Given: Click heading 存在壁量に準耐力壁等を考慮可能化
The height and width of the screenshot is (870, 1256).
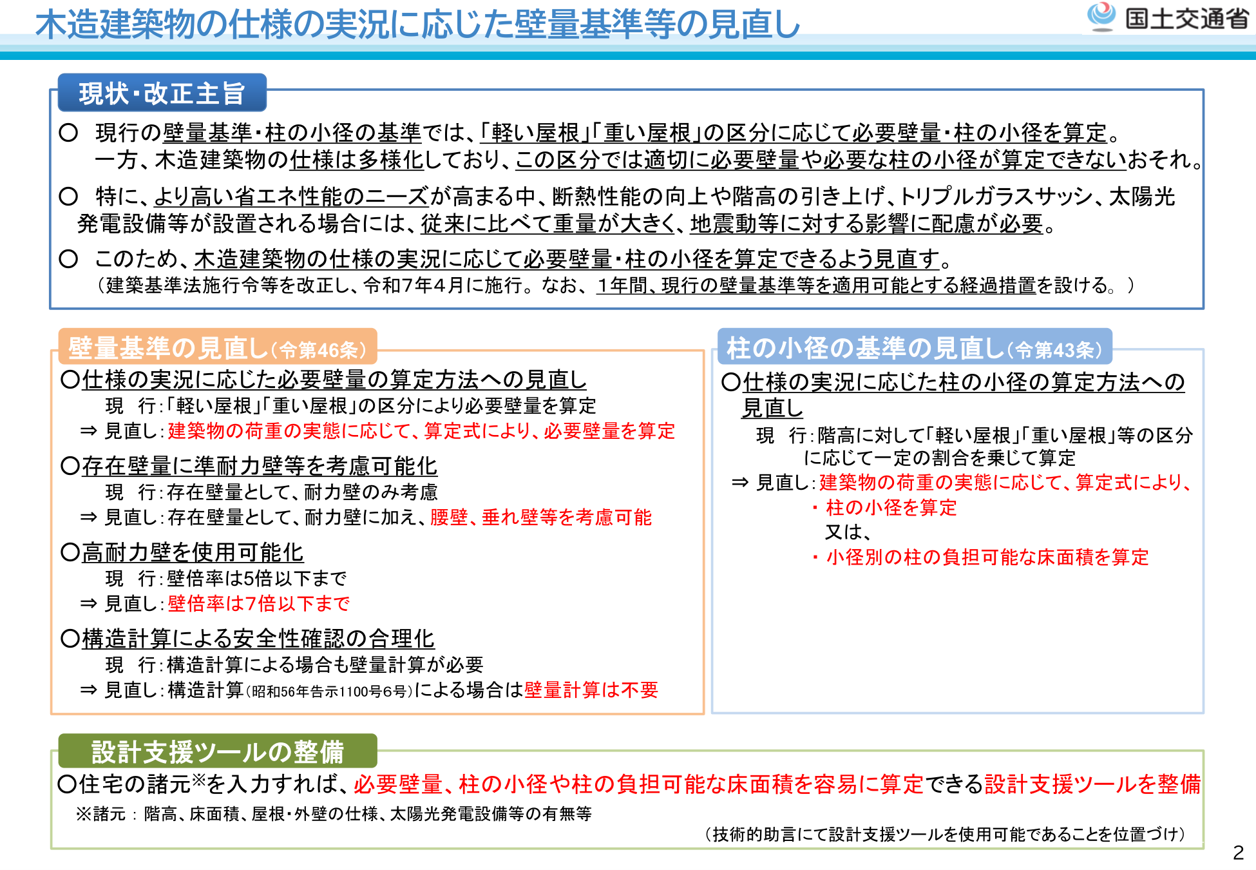Looking at the screenshot, I should [260, 466].
